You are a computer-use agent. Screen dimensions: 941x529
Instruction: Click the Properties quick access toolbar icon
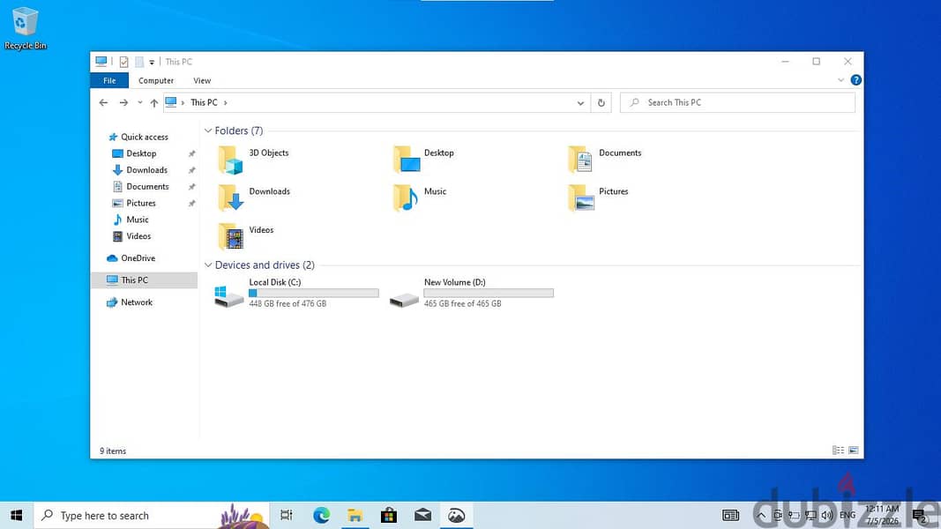pos(123,62)
